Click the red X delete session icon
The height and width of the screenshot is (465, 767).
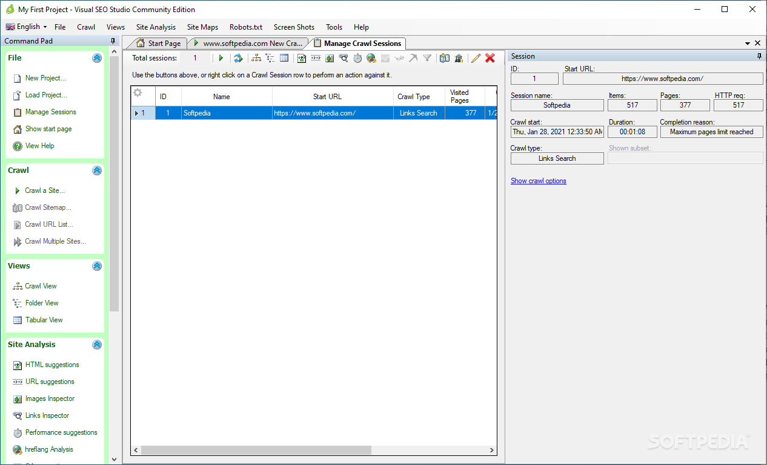coord(490,58)
